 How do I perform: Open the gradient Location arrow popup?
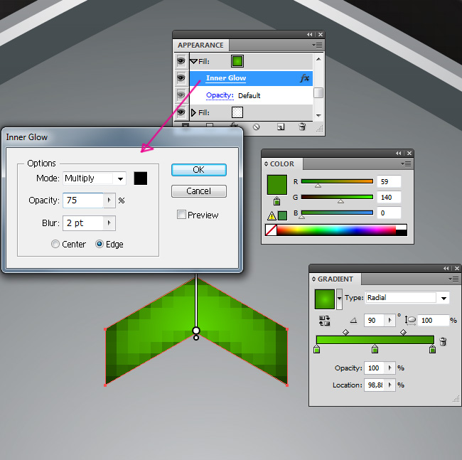(x=390, y=385)
